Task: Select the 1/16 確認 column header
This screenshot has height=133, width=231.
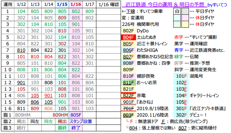Action: [x=109, y=4]
